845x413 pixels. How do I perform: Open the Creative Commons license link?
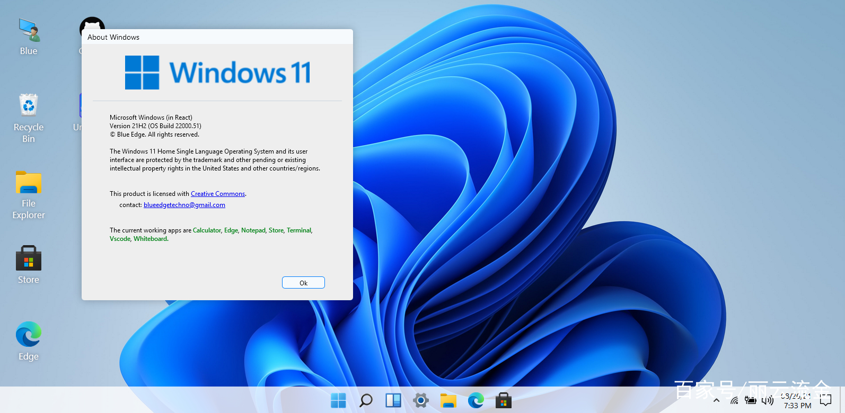pyautogui.click(x=218, y=194)
